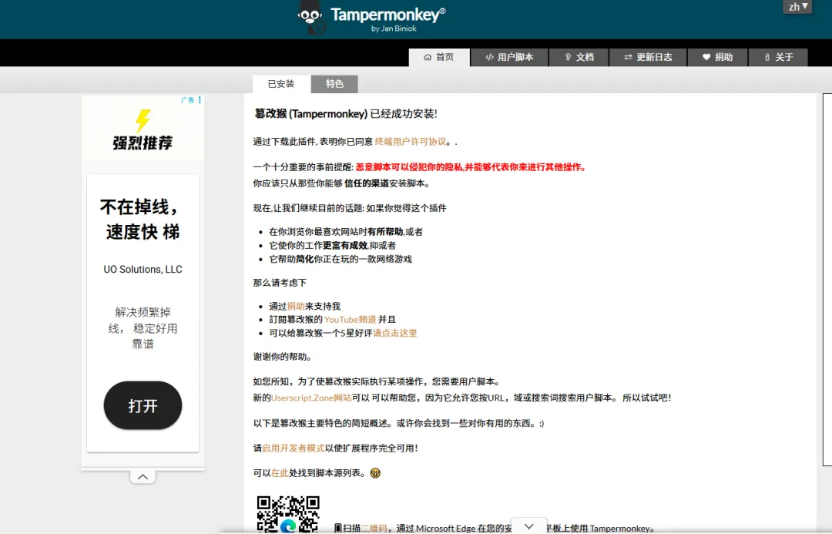This screenshot has width=832, height=534.
Task: Click the 篡改猴 (Tampermonkey) 已经成功安装 heading
Action: click(346, 113)
